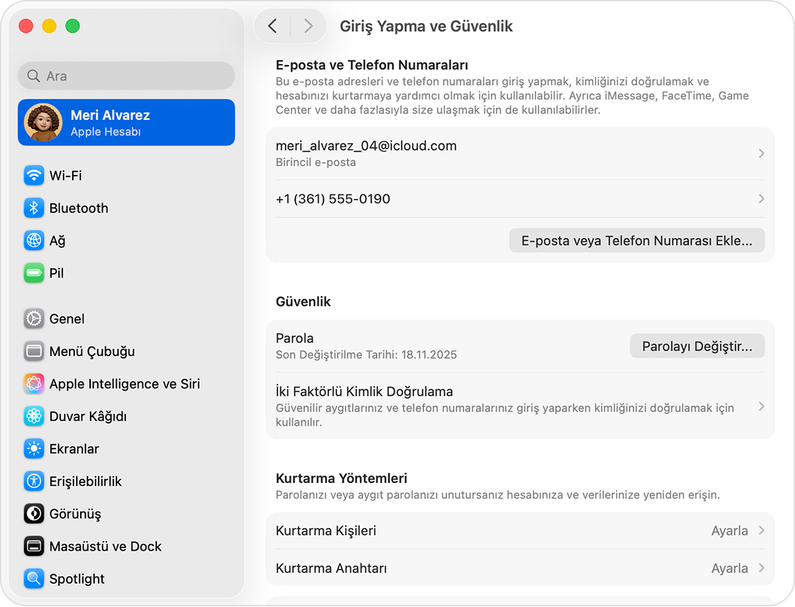This screenshot has height=607, width=795.
Task: Expand phone number +1 (361) 555-0190
Action: point(520,198)
